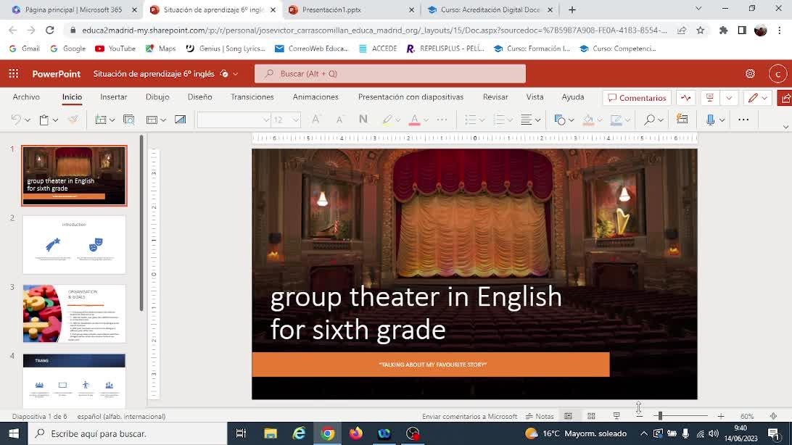Open the font size dropdown
The width and height of the screenshot is (792, 445).
point(296,120)
